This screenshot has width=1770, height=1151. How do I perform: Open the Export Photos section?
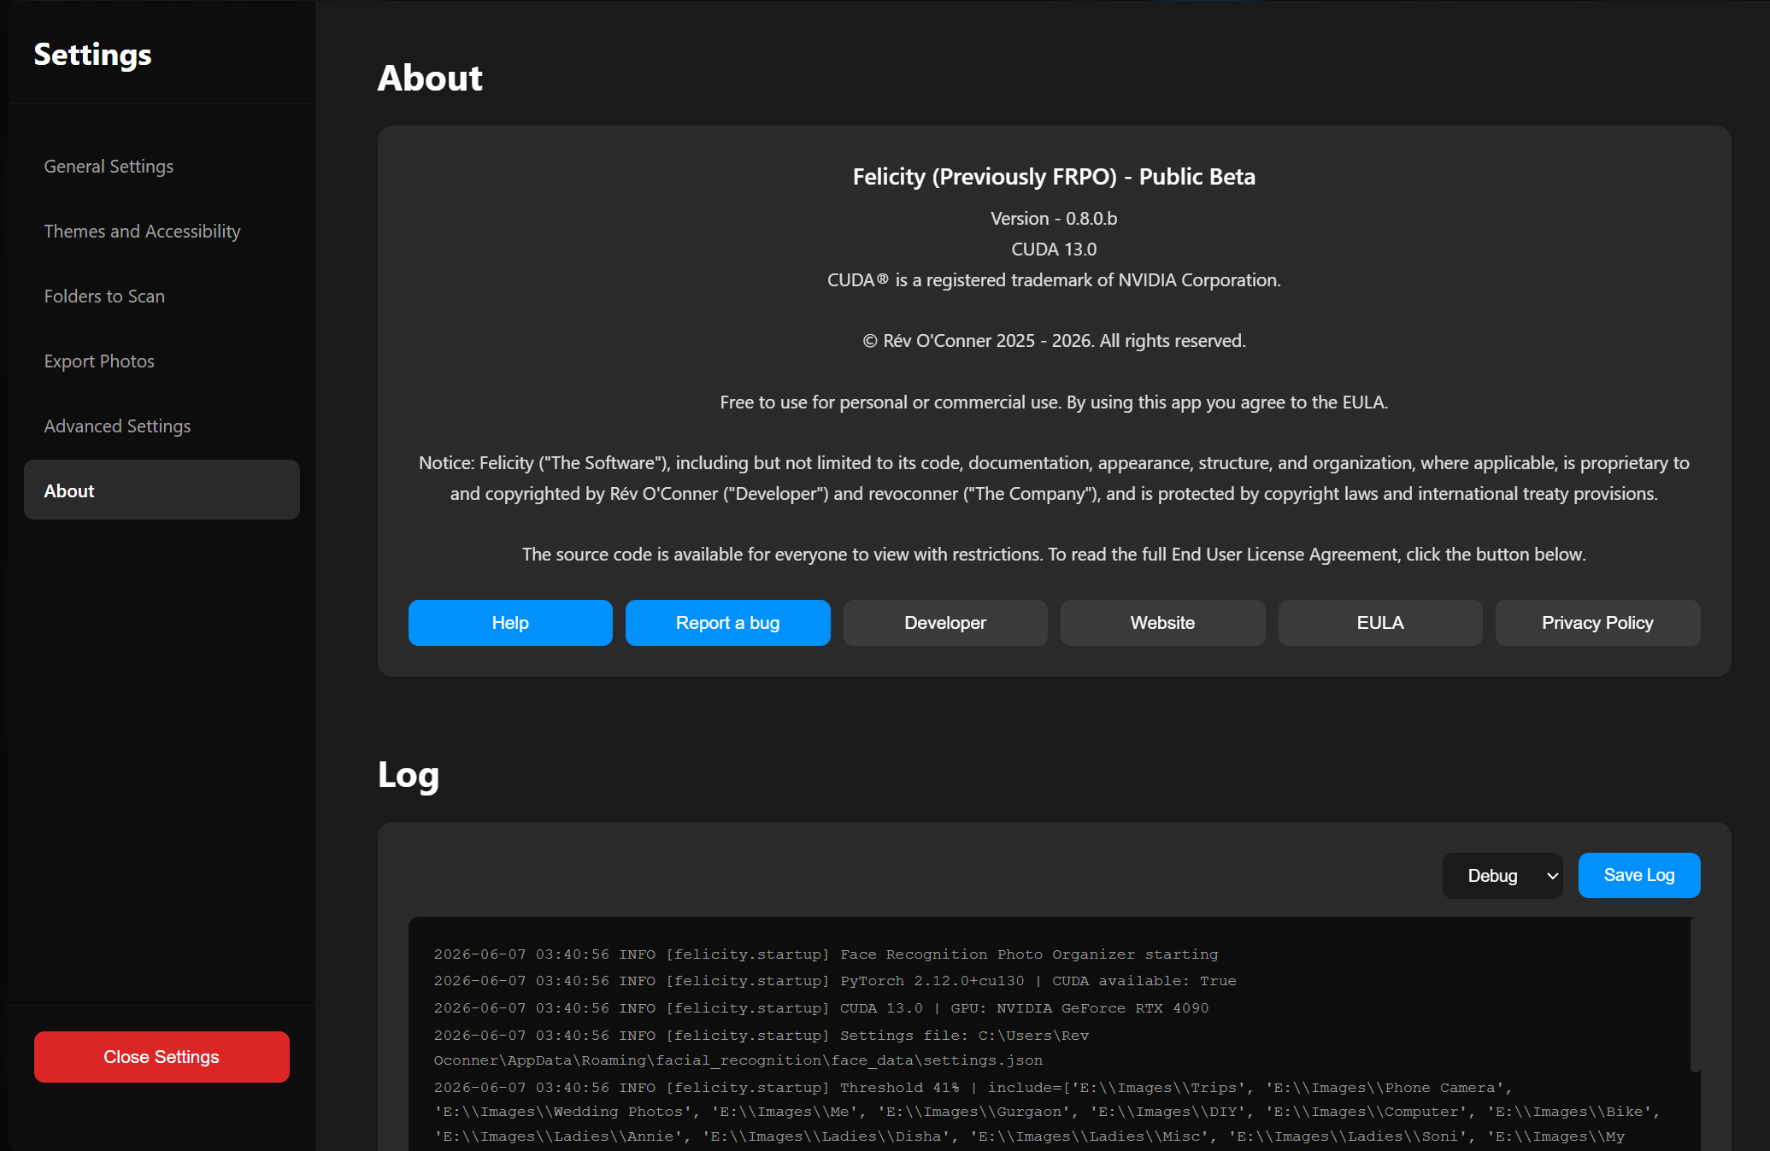point(162,361)
